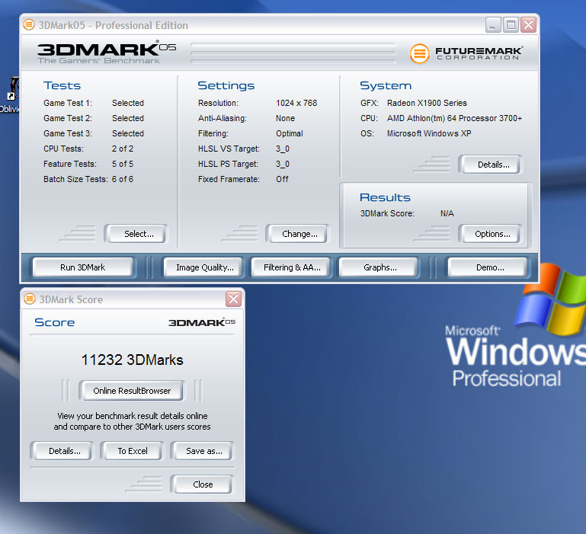Image resolution: width=586 pixels, height=534 pixels.
Task: Click the 'Settings' section heading
Action: click(226, 85)
